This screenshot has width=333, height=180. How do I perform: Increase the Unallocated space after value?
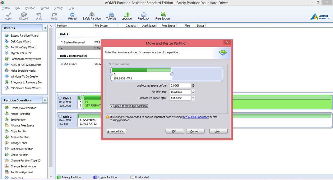pos(193,97)
